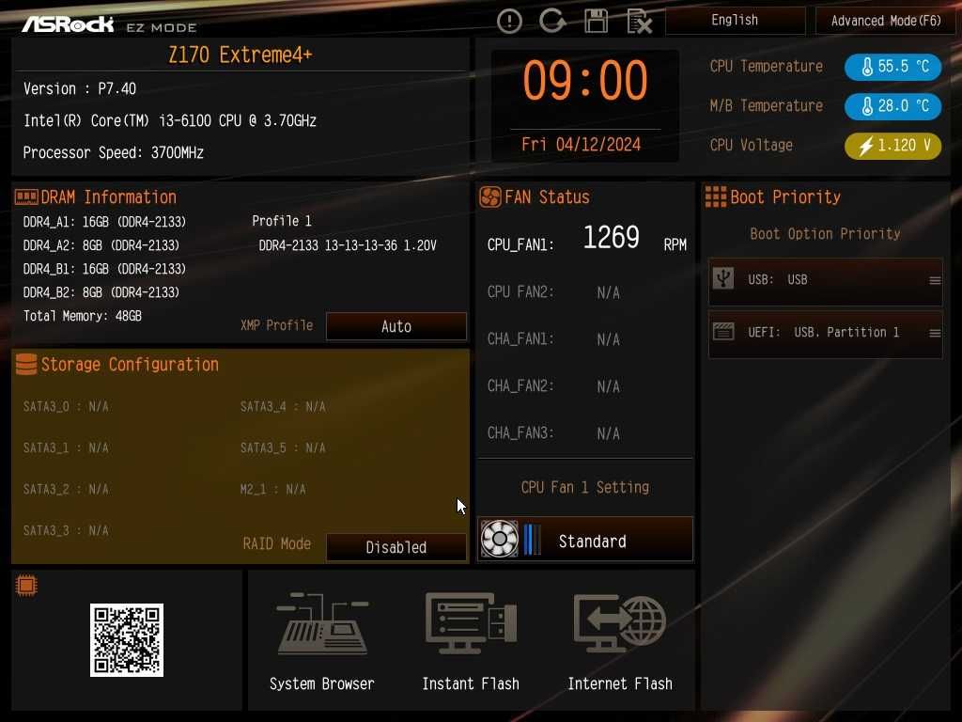Click the Internet Flash globe icon
The width and height of the screenshot is (962, 722).
coord(620,624)
